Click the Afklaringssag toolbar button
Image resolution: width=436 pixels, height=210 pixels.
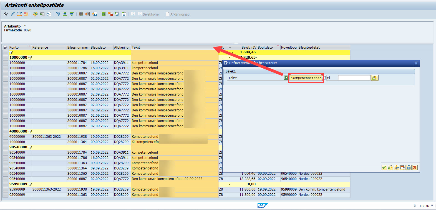[178, 14]
